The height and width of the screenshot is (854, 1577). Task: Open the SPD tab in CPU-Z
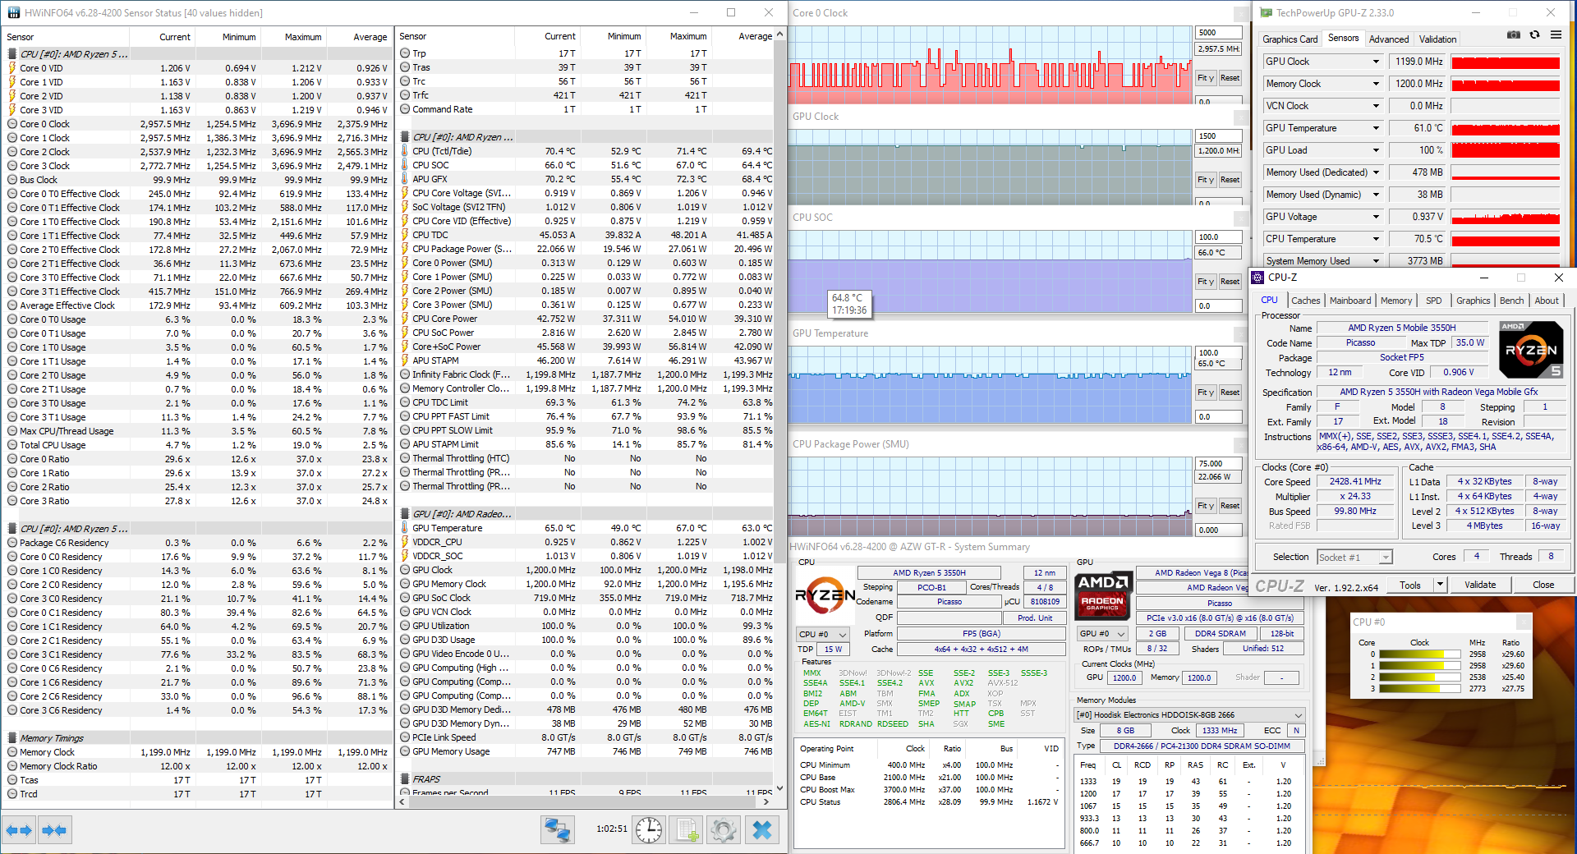pos(1433,301)
